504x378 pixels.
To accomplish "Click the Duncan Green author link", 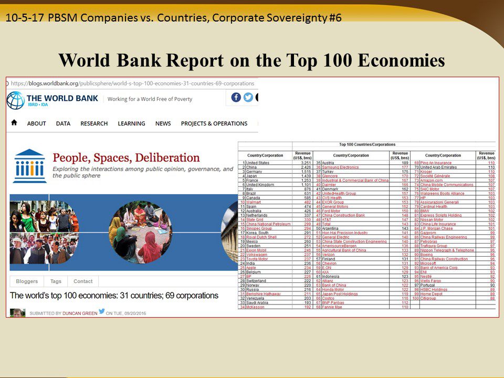I will (x=80, y=313).
